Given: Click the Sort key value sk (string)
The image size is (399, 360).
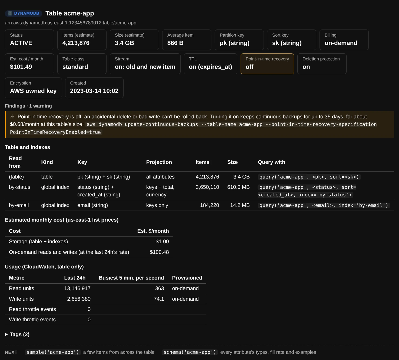Looking at the screenshot, I should point(287,43).
